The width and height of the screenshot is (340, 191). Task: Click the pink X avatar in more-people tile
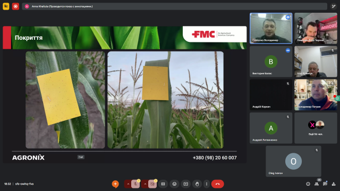pyautogui.click(x=312, y=125)
